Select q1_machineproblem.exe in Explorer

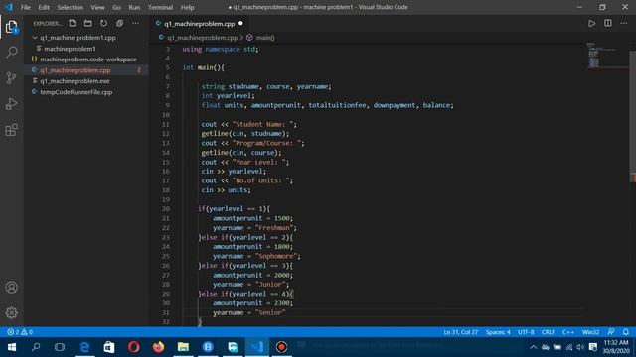(85, 81)
